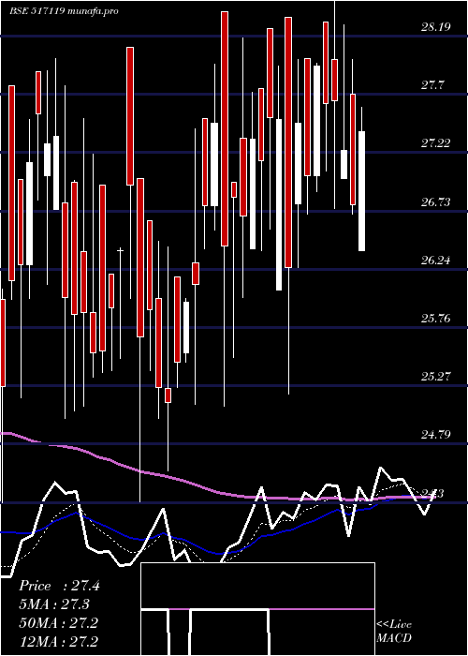
Task: Select the 25.27 price axis label
Action: click(x=435, y=377)
